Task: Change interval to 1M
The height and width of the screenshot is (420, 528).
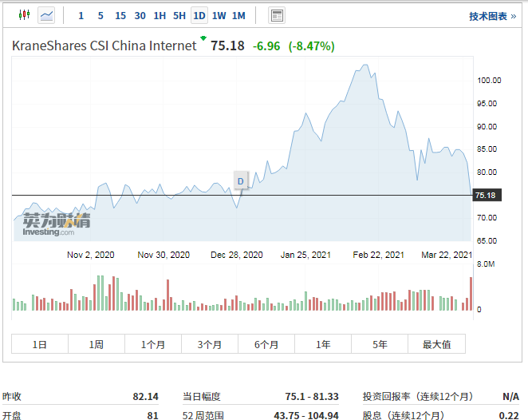Action: [238, 15]
